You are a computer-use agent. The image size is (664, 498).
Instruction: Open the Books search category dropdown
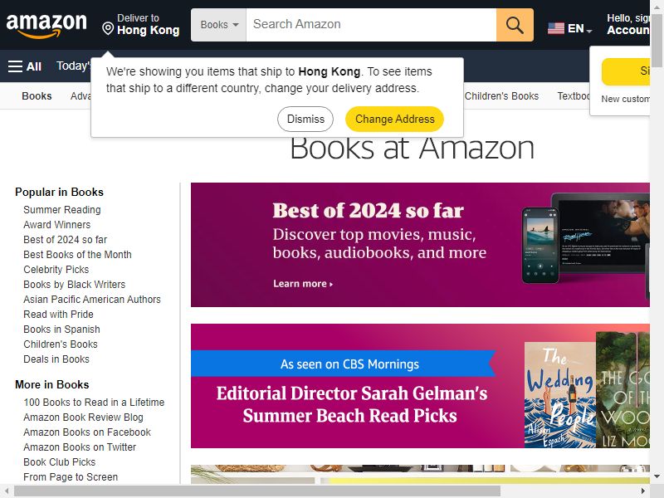(x=218, y=25)
